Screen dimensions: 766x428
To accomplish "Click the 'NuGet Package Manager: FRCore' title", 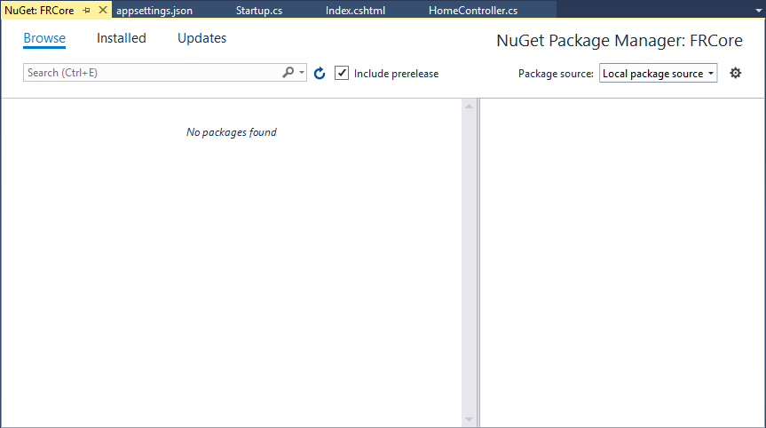I will 620,41.
